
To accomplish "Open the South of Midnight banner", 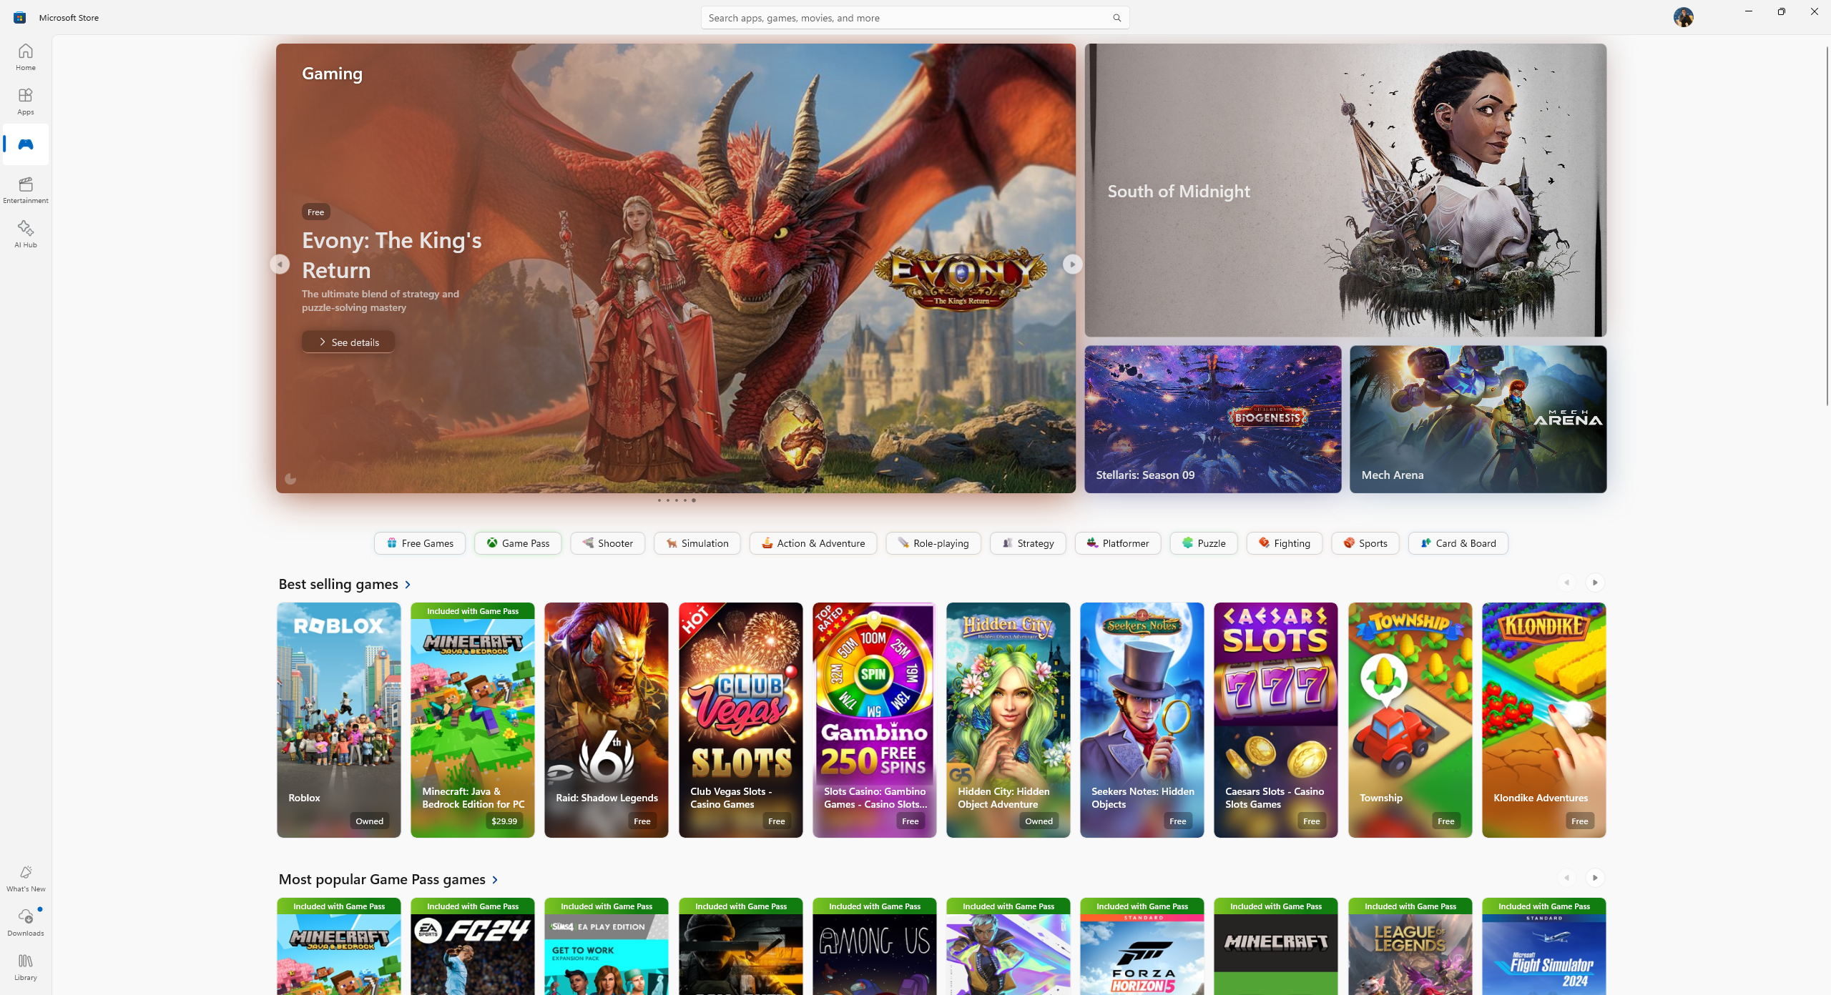I will (1345, 190).
